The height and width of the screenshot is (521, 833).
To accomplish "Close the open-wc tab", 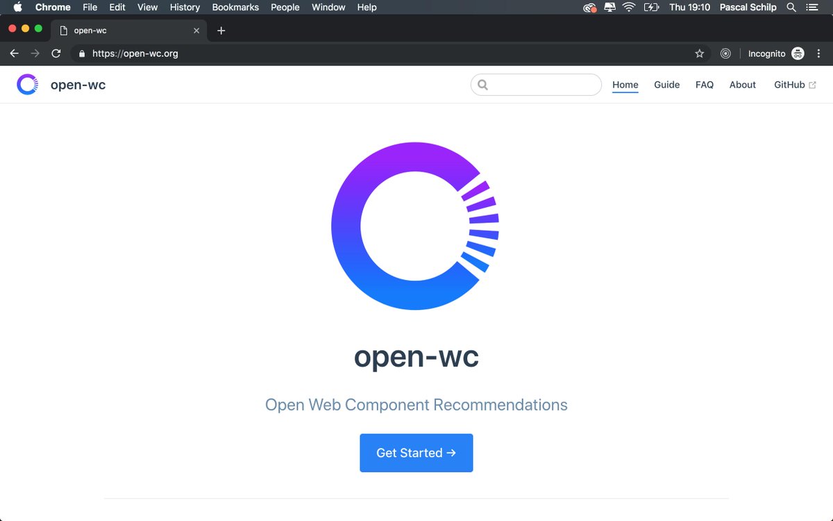I will [x=196, y=31].
